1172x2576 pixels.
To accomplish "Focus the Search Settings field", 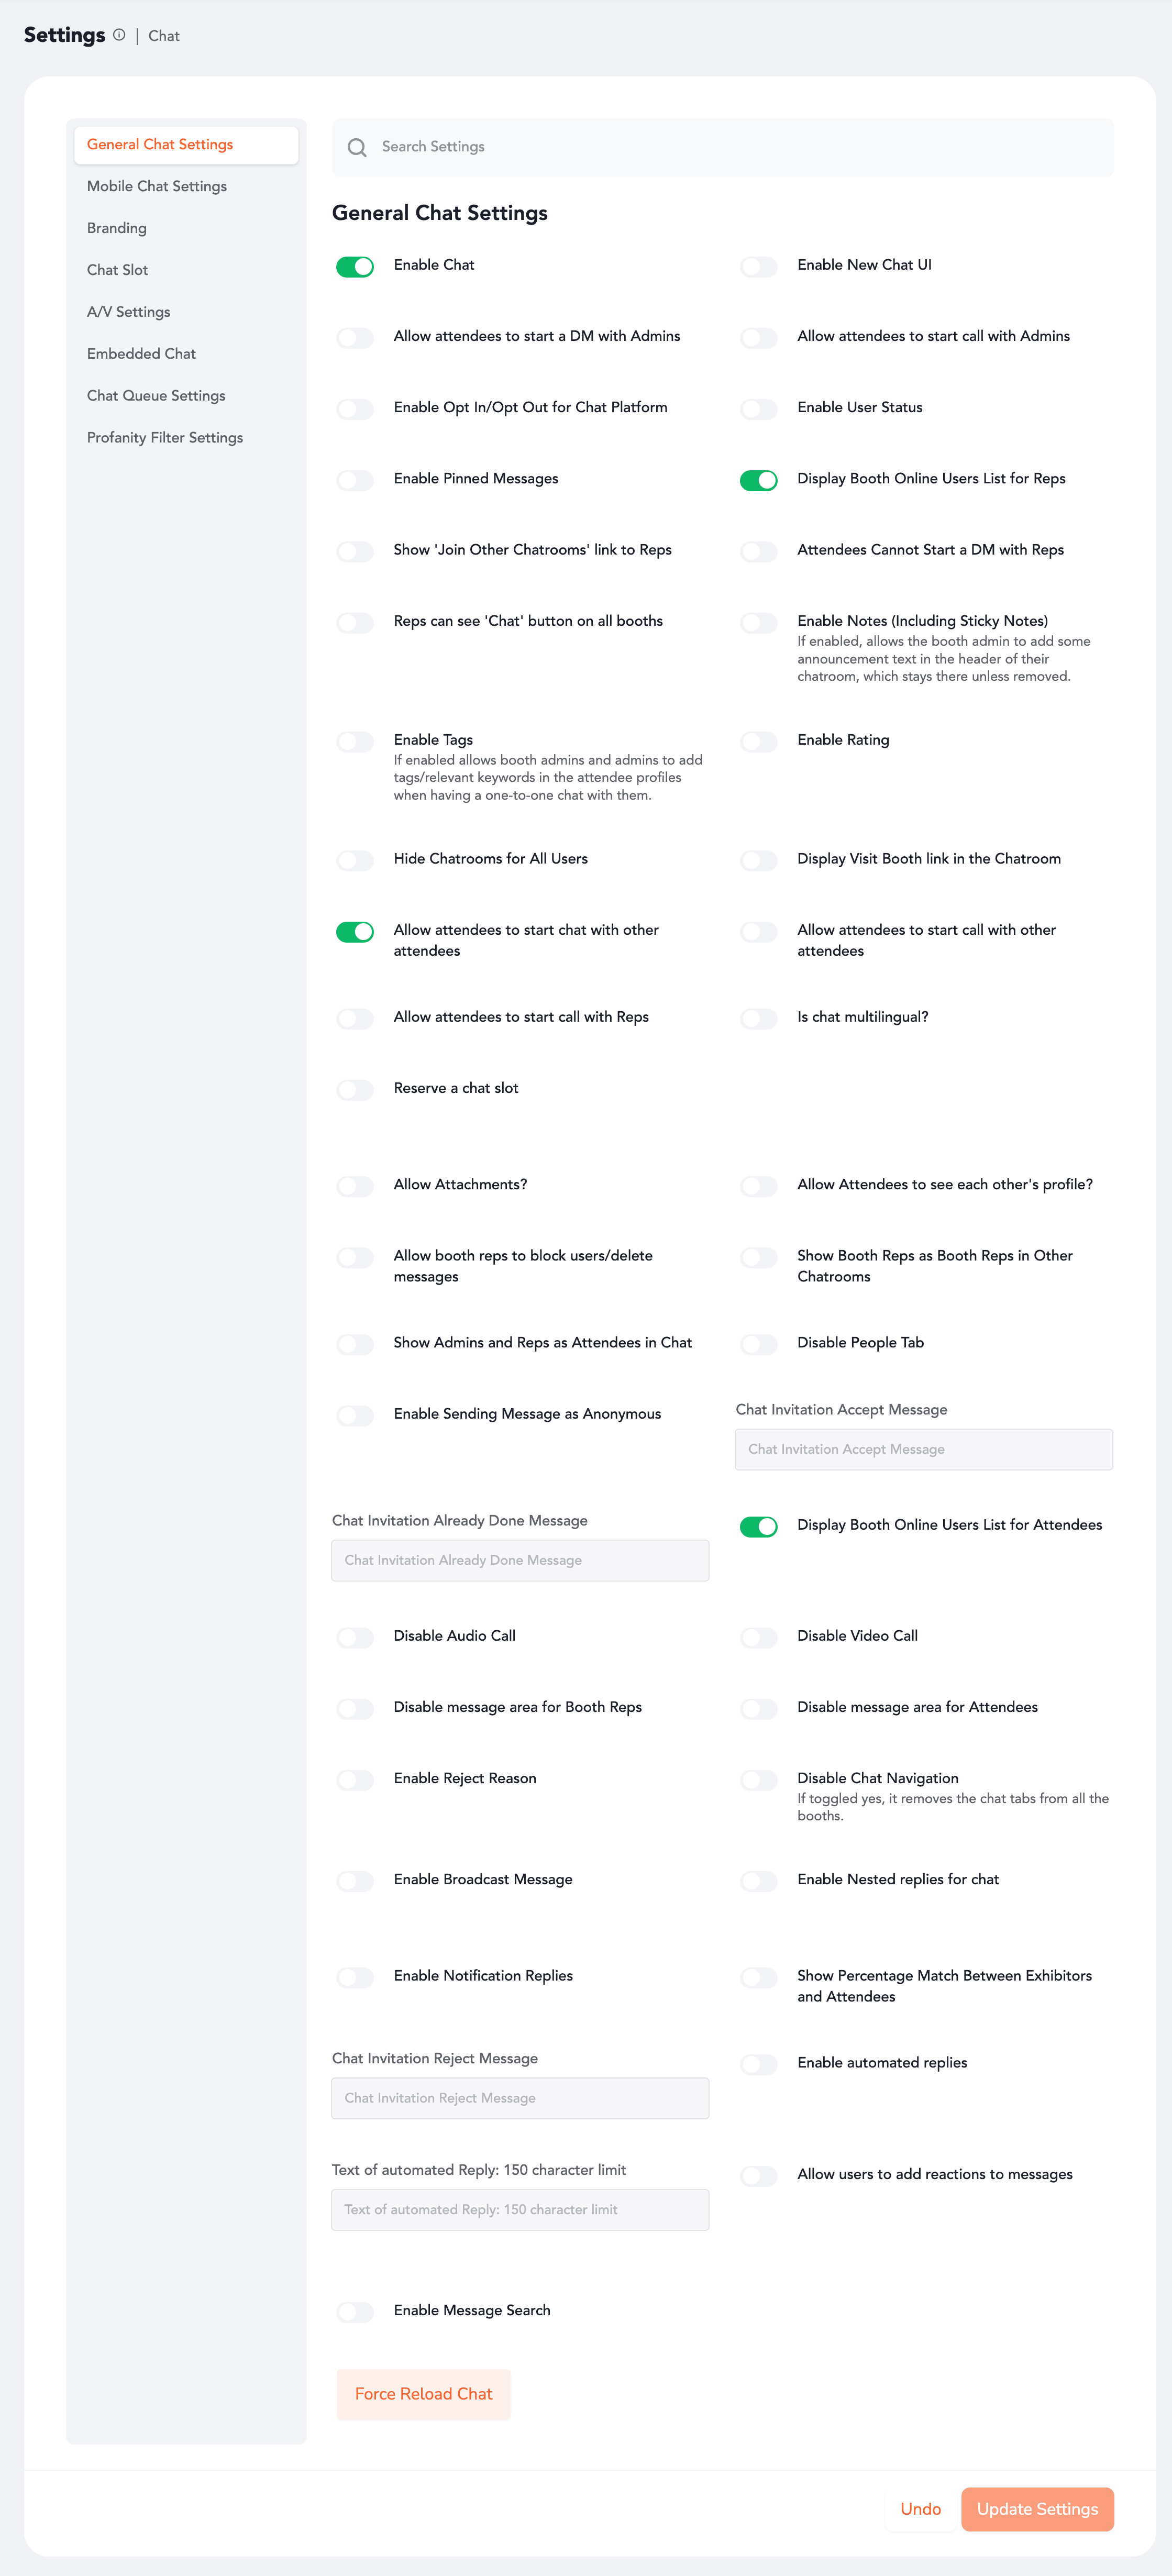I will click(x=740, y=147).
